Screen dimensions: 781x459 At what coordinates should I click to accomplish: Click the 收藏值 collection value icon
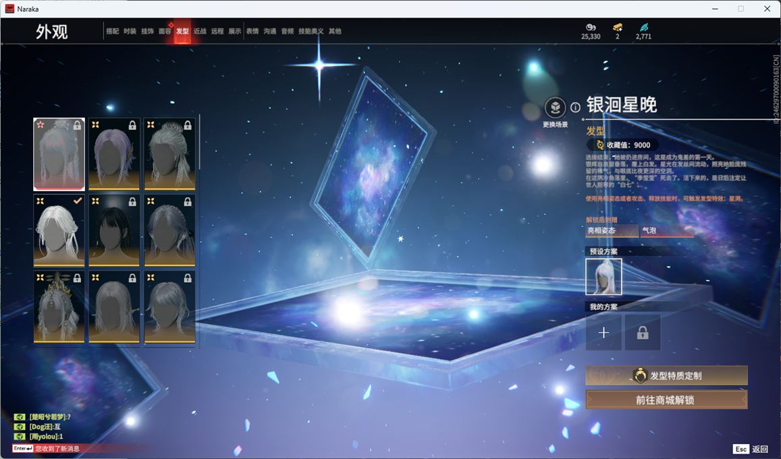click(599, 145)
